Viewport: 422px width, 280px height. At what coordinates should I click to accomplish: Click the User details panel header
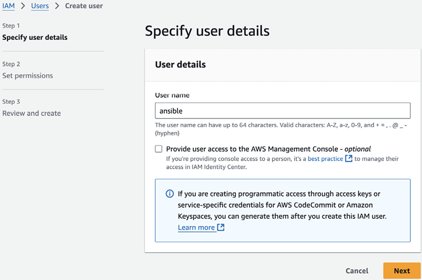point(180,64)
